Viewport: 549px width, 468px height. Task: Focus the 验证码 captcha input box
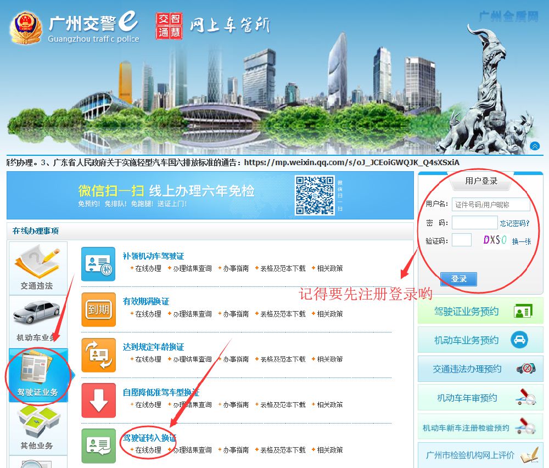click(461, 240)
